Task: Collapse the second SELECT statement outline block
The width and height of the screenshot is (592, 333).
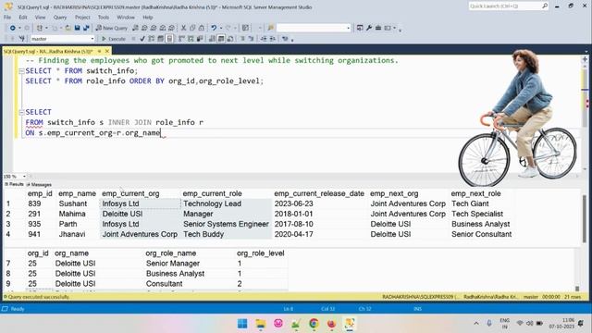Action: point(21,112)
